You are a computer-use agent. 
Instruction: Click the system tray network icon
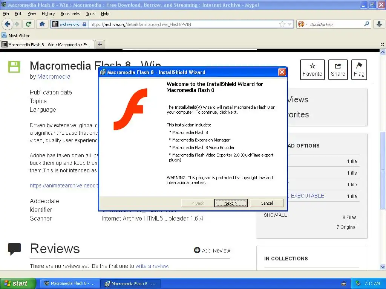coord(358,284)
